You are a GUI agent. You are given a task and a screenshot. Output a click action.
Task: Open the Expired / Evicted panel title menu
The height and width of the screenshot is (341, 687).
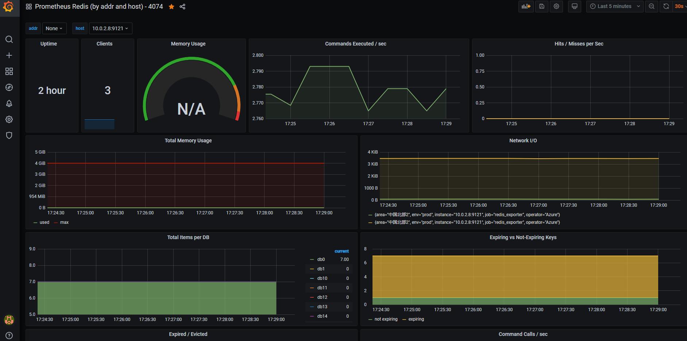[x=188, y=334]
